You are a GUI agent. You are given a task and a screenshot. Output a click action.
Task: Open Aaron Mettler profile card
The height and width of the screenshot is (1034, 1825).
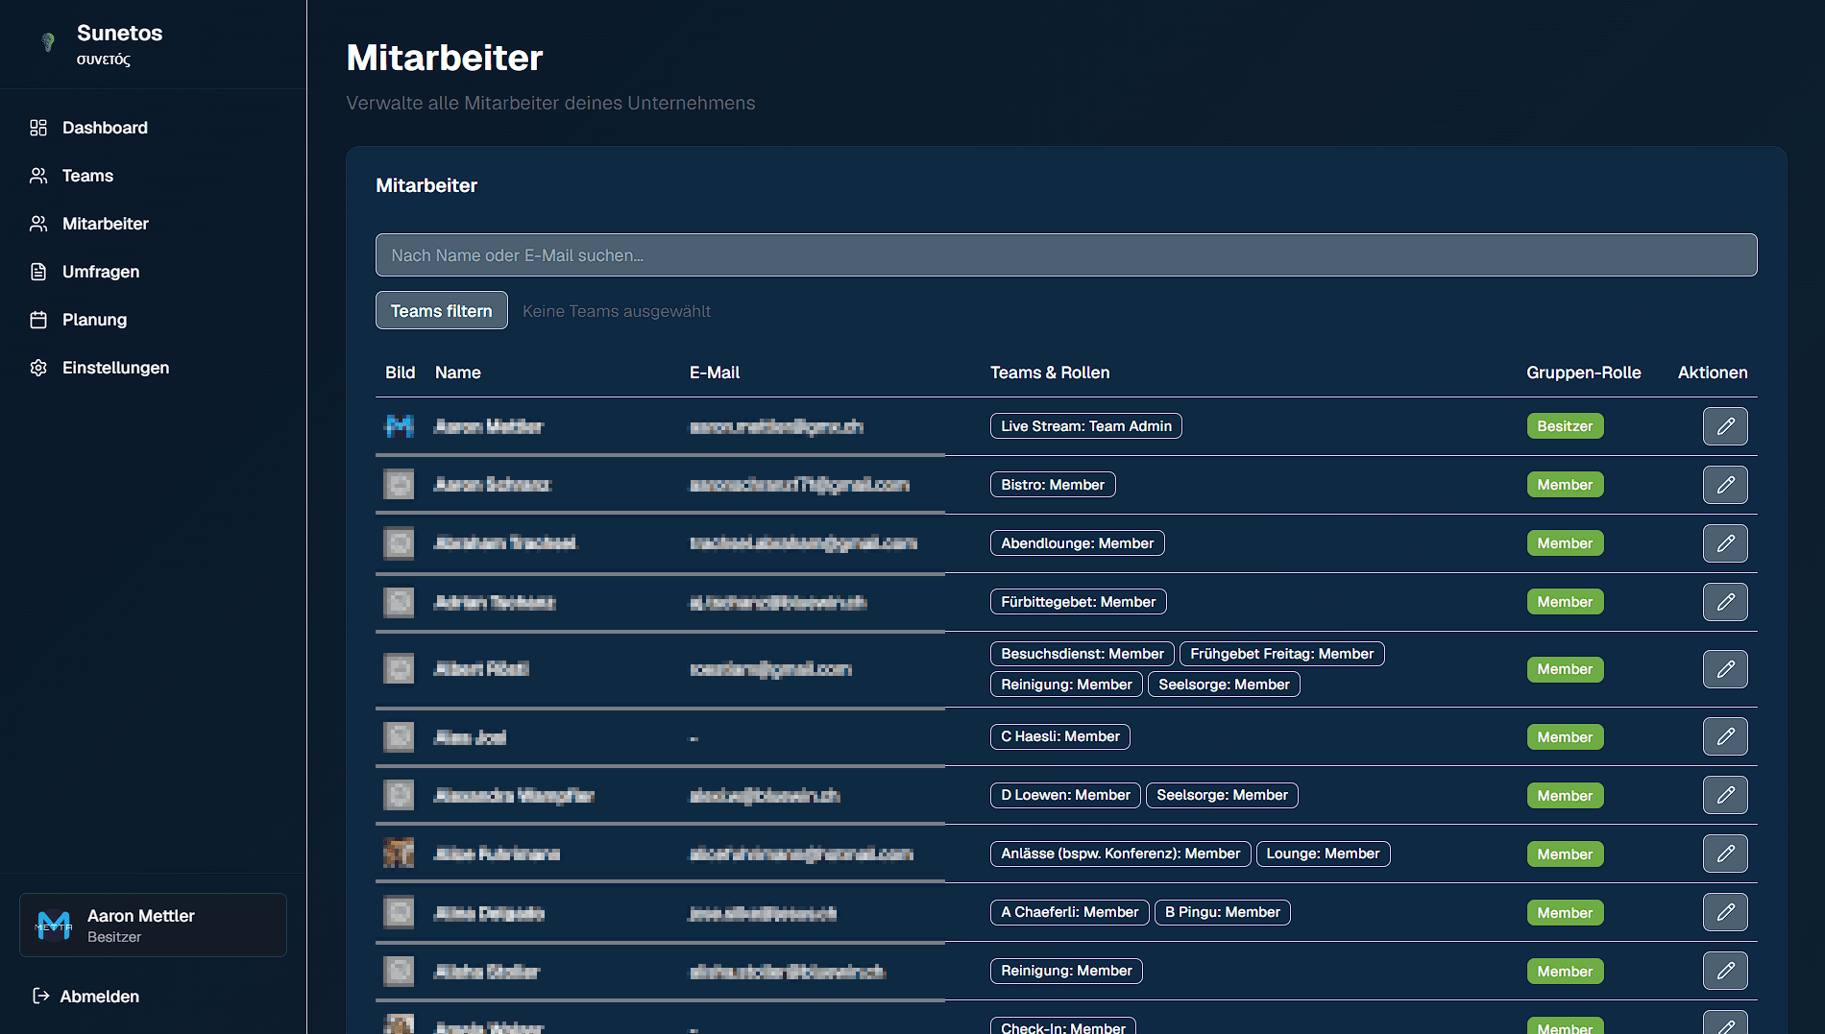(153, 925)
